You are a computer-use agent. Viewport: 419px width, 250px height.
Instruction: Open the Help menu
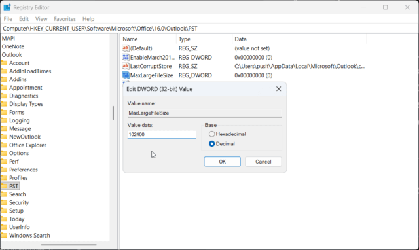pos(88,19)
